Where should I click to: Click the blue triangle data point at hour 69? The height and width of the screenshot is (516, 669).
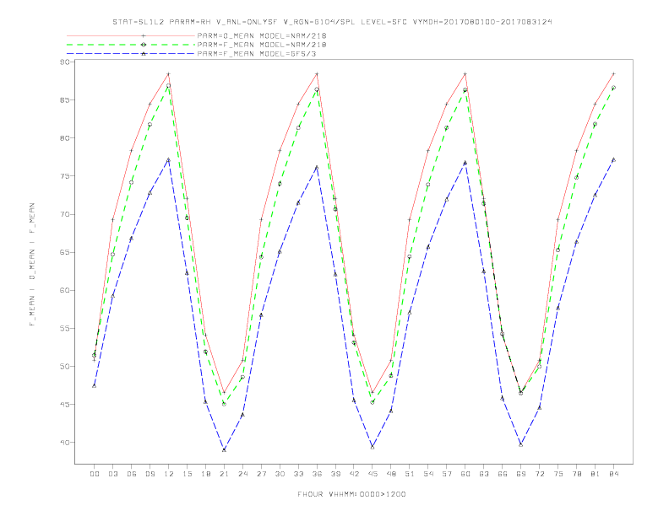pos(521,444)
